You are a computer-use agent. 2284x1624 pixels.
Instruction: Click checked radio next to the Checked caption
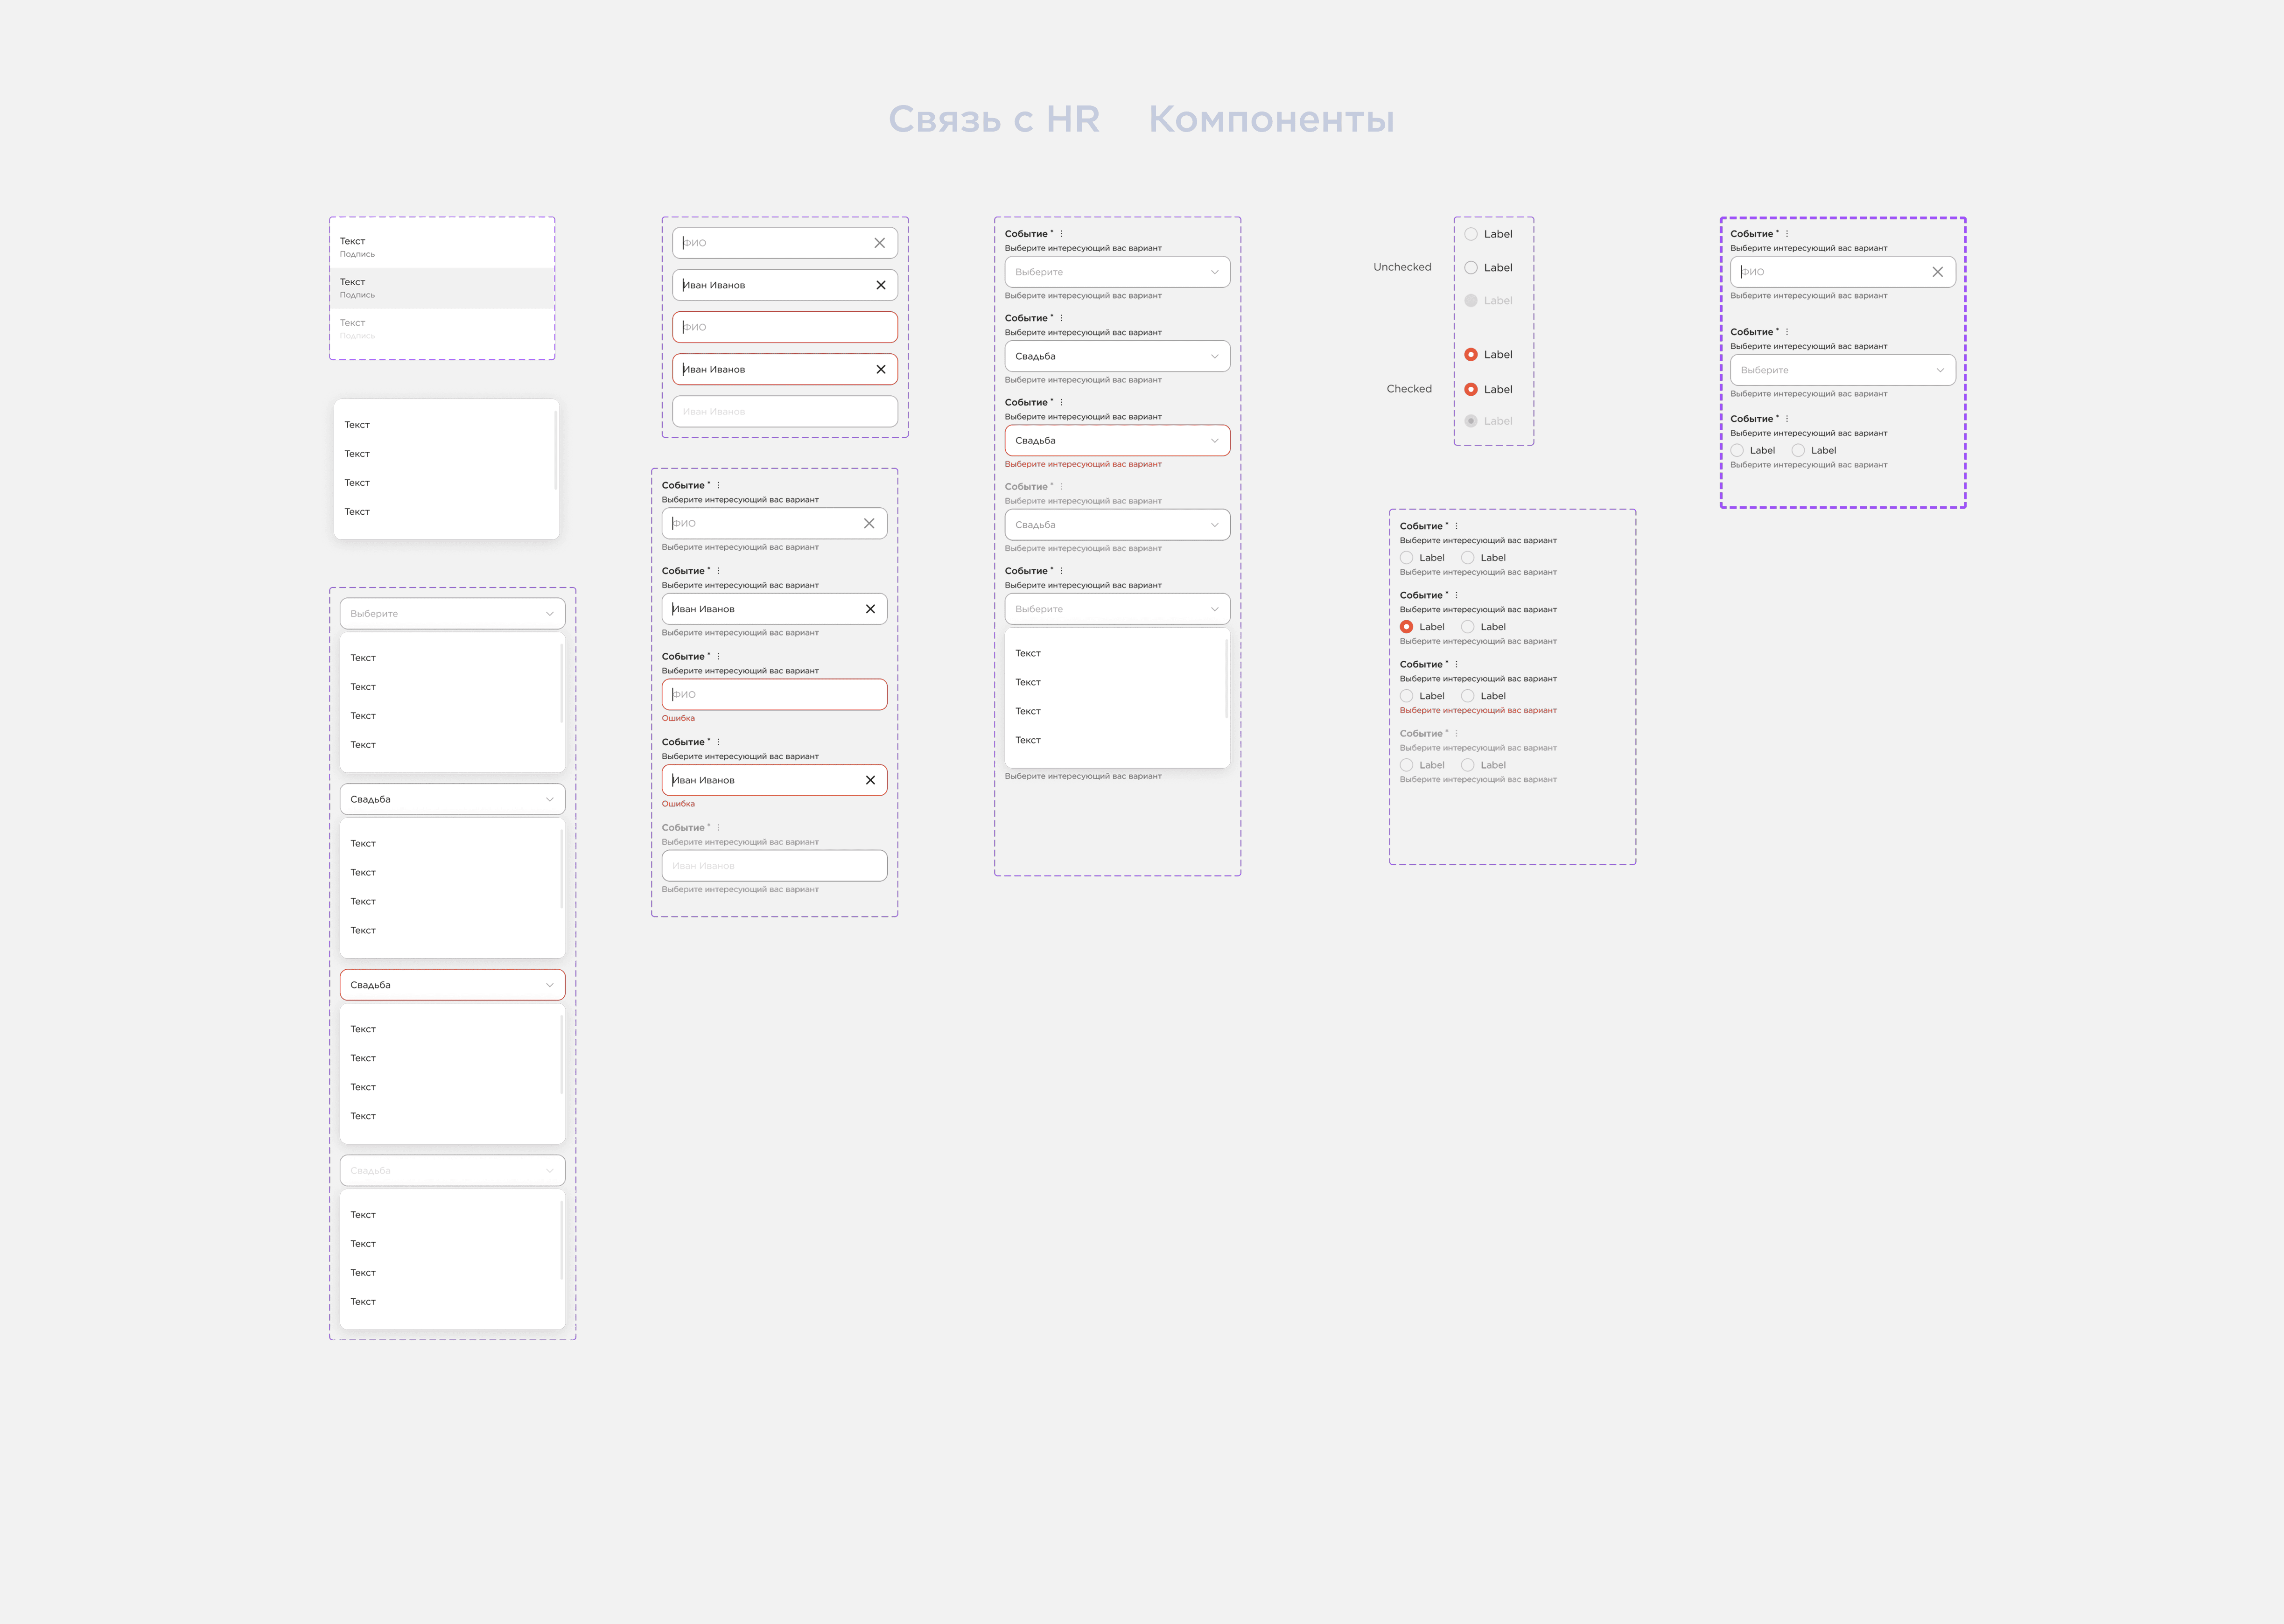coord(1470,389)
